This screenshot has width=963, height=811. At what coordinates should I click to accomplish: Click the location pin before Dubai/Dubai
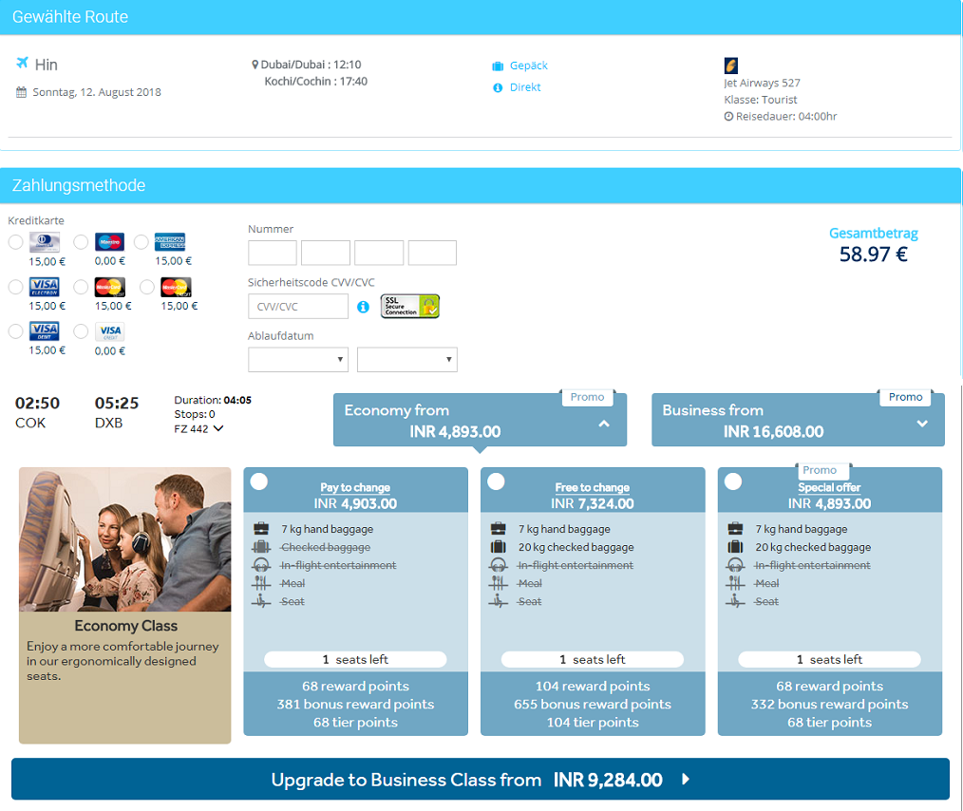coord(255,65)
